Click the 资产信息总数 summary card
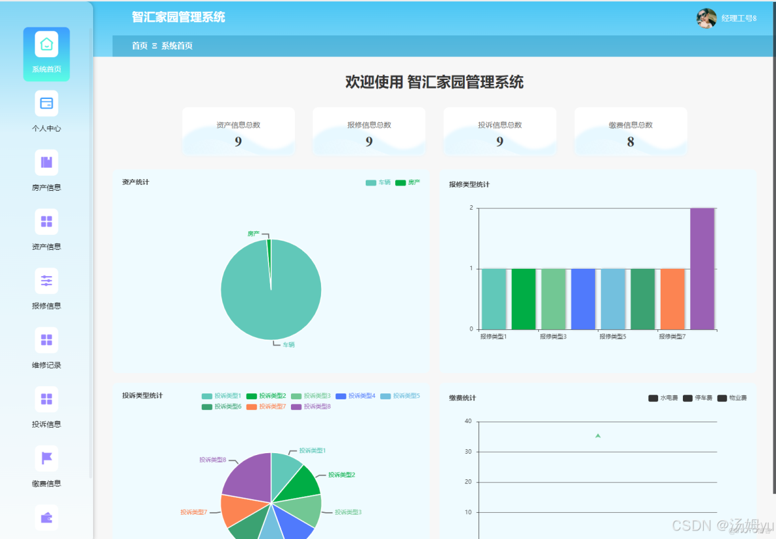The width and height of the screenshot is (776, 539). pos(238,131)
